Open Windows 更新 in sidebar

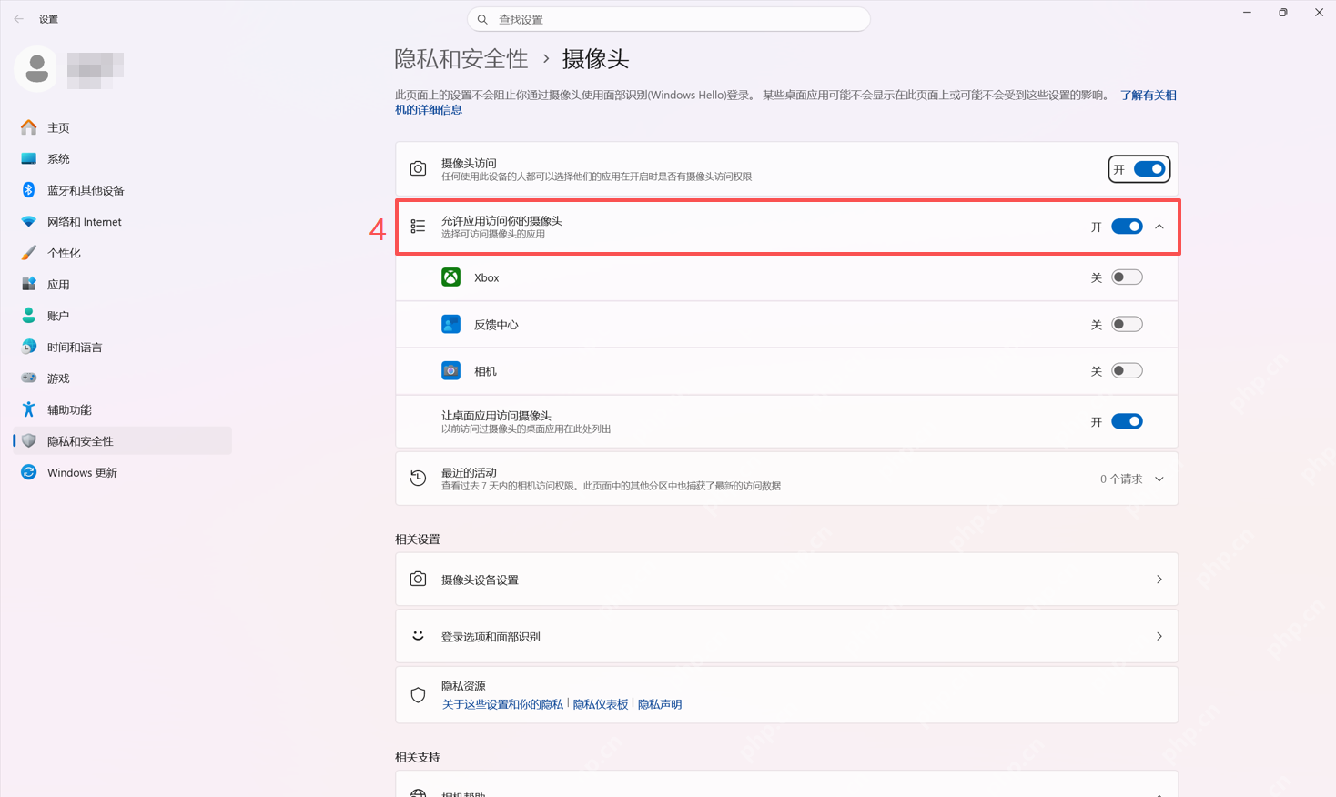coord(123,472)
